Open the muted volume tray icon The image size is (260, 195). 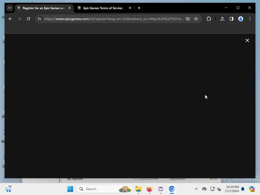(219, 189)
